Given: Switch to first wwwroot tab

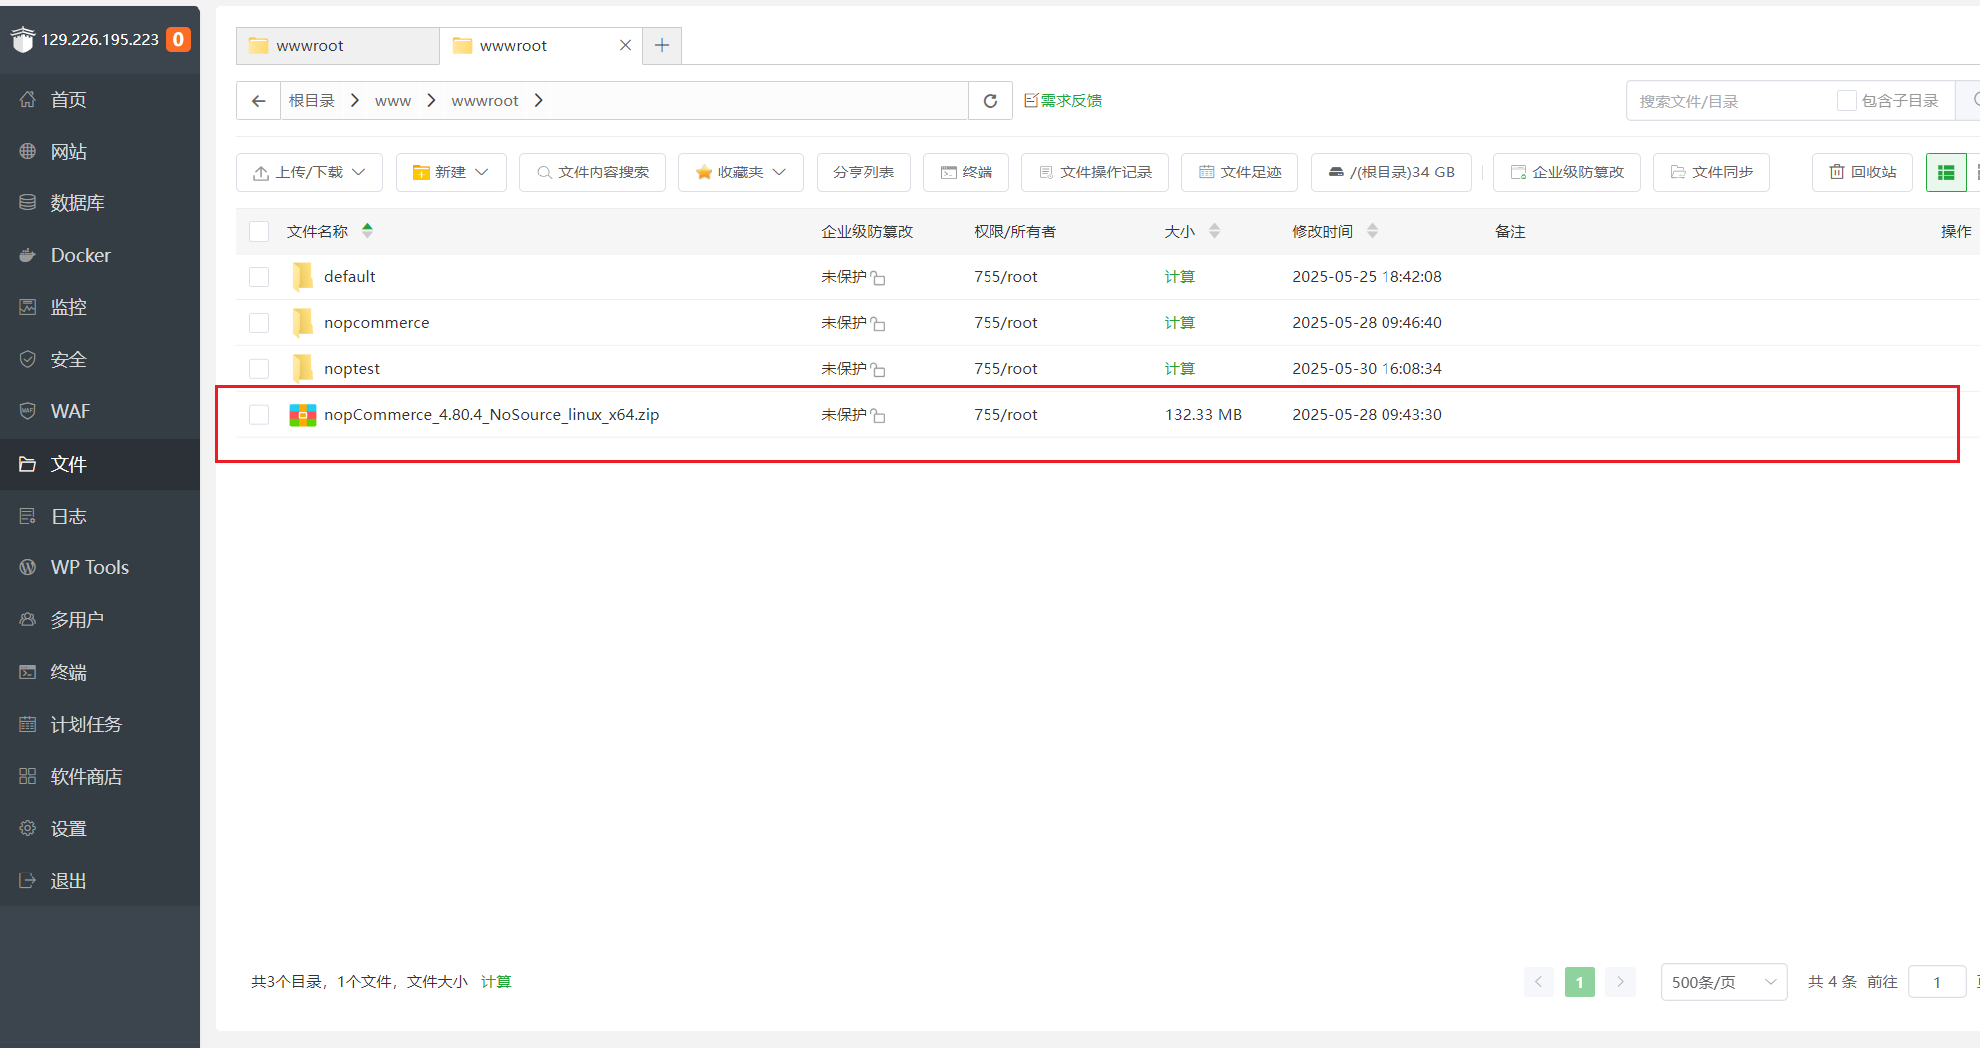Looking at the screenshot, I should 337,46.
